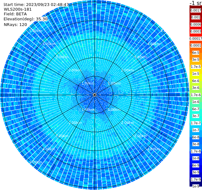Select the 3e-7 colorbar tick label
The width and height of the screenshot is (202, 190).
196,116
